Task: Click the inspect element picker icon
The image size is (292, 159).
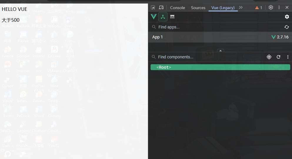Action: 153,7
